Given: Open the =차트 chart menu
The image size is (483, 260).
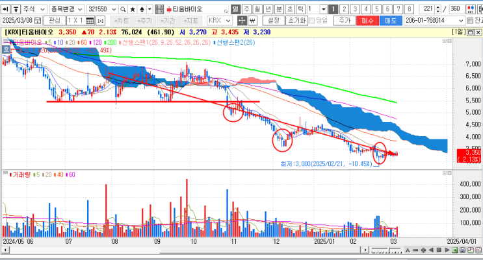Looking at the screenshot, I should (122, 21).
